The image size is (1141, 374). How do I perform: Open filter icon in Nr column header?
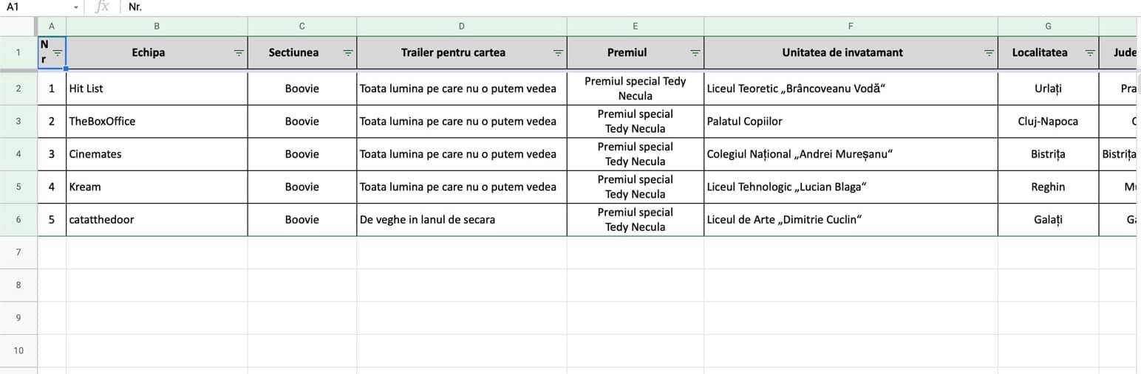pos(58,53)
